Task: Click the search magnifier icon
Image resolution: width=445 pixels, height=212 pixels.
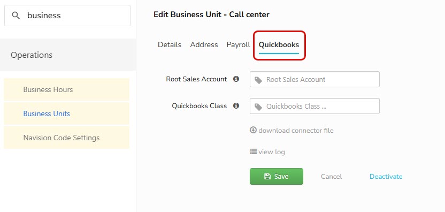Action: (x=16, y=16)
